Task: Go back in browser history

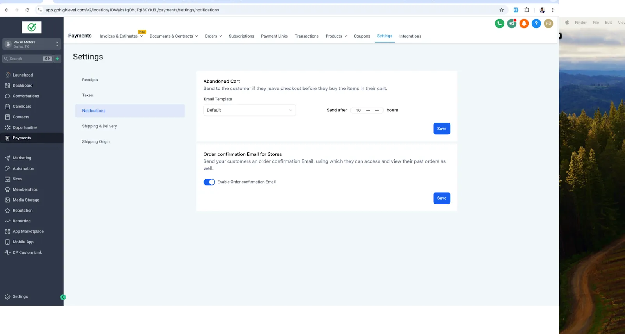Action: tap(6, 10)
